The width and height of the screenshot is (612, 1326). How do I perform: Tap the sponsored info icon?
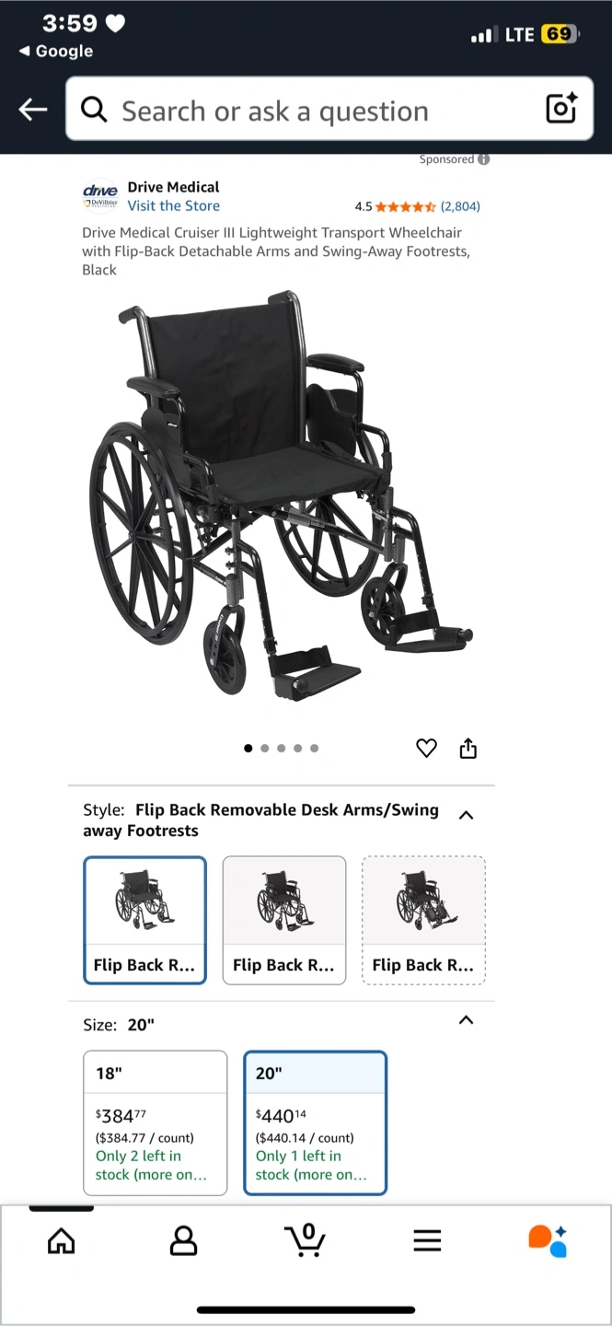point(484,159)
